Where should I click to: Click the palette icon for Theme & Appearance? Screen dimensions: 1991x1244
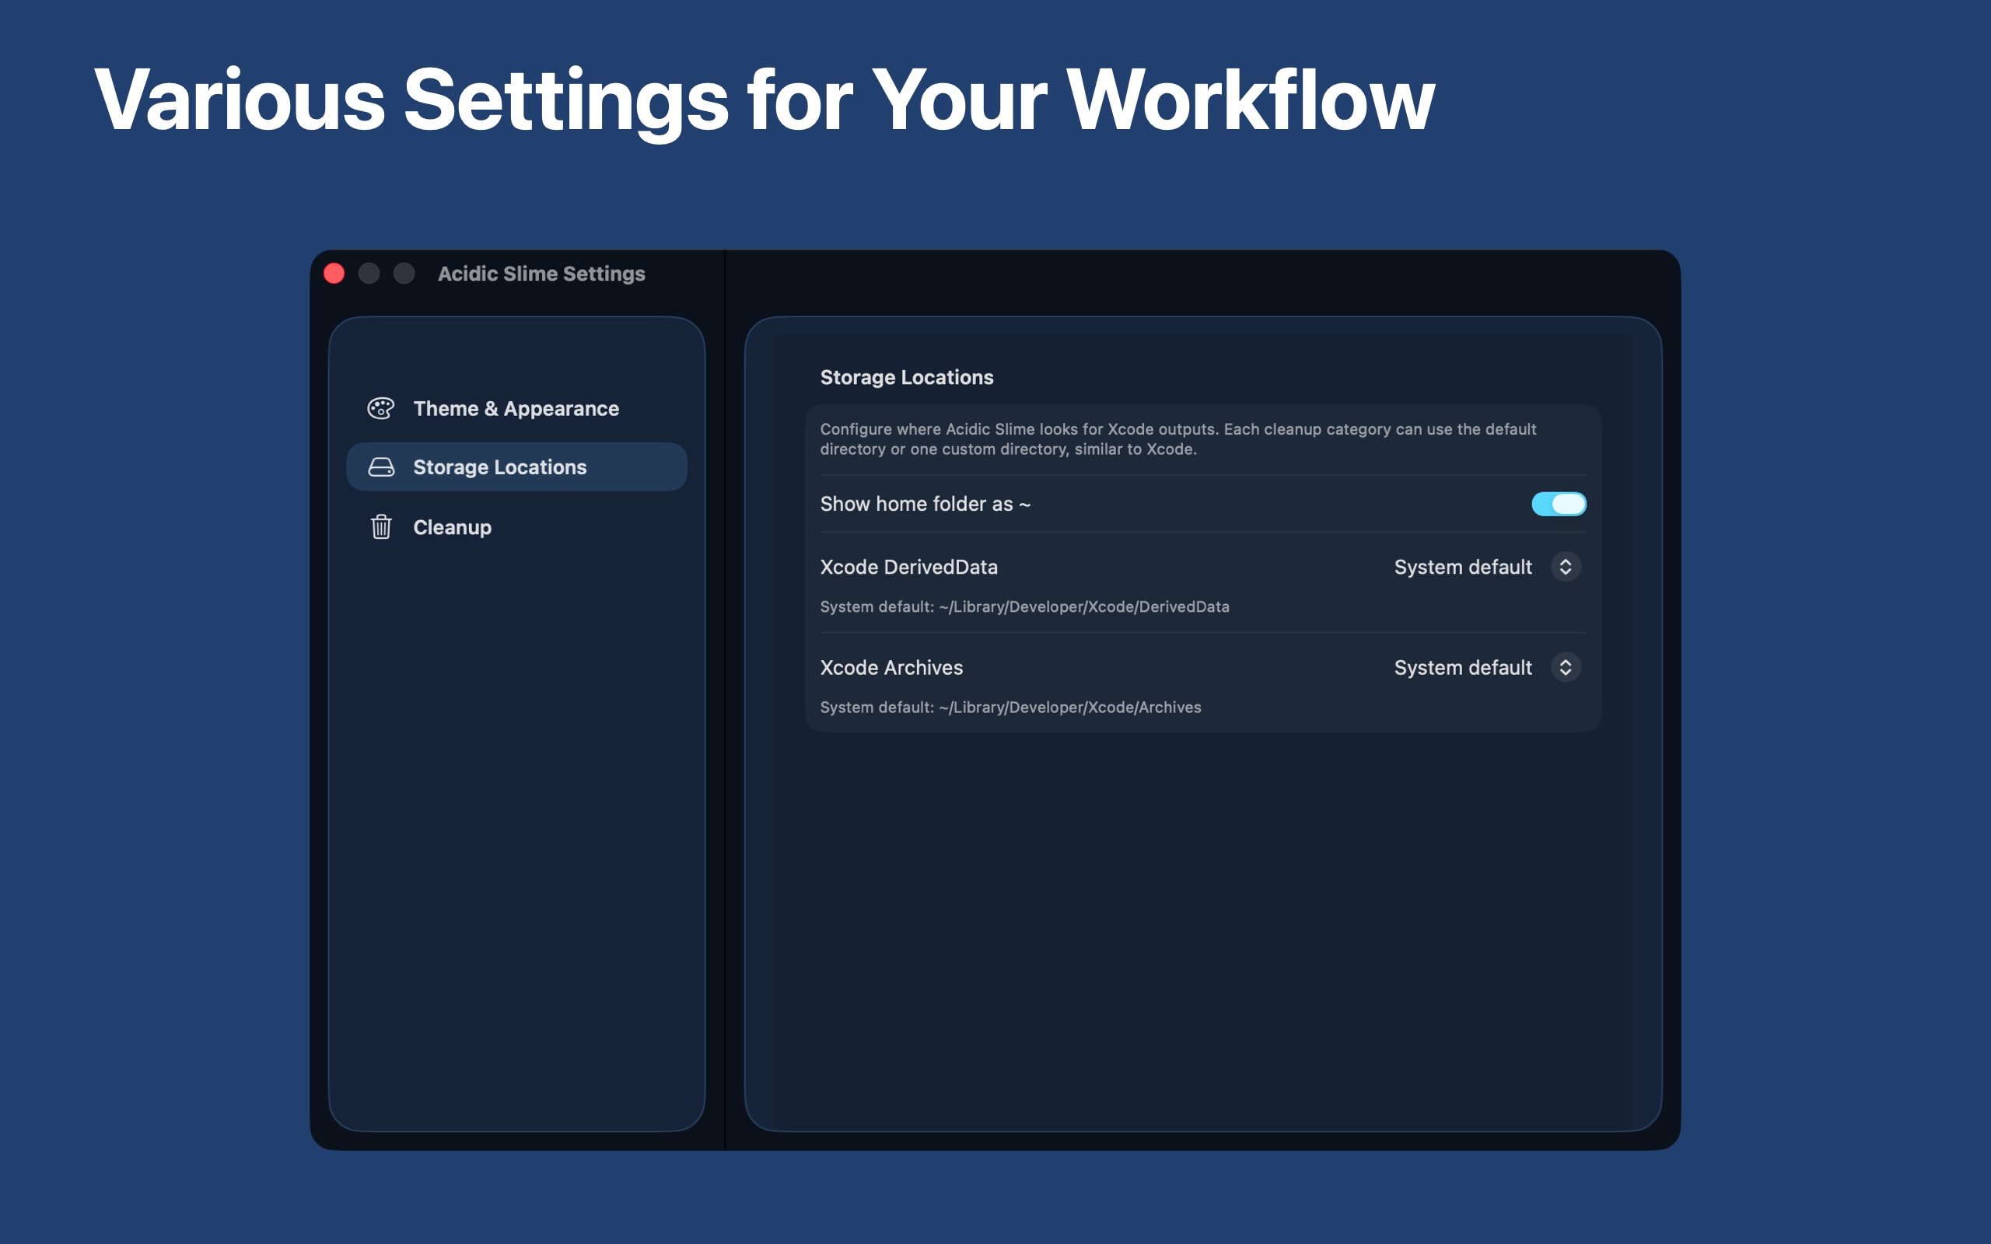coord(381,408)
